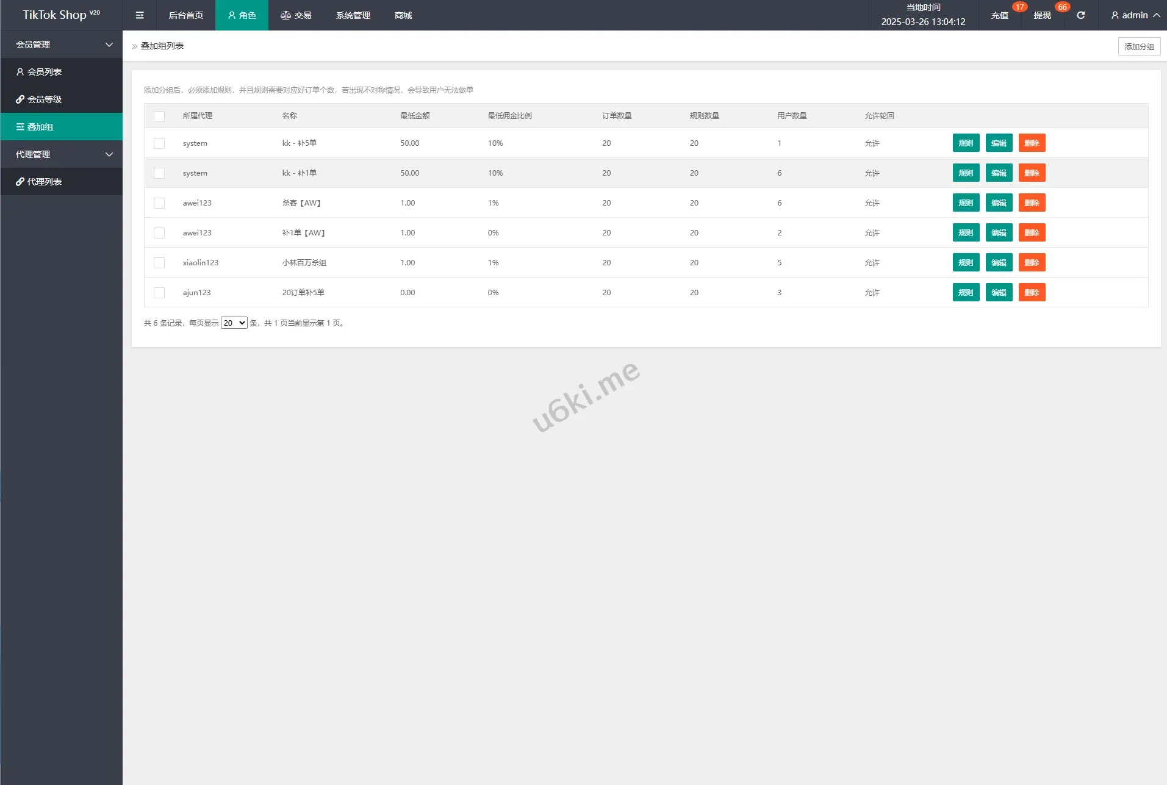Screen dimensions: 1167x785
Task: Click 删除 for the ajun123 row
Action: (1032, 293)
